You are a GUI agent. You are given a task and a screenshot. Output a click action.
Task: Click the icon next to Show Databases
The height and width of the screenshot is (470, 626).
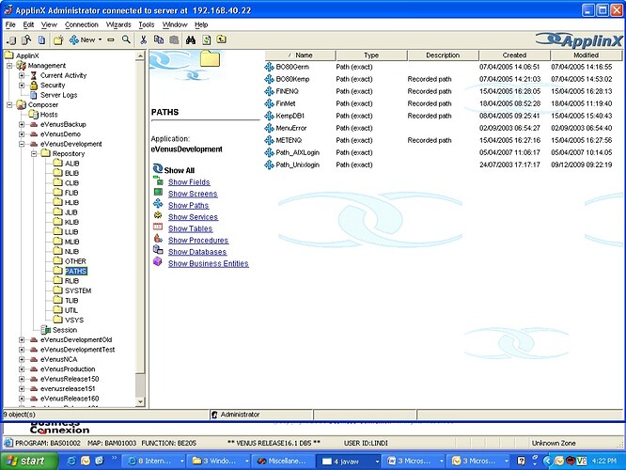click(158, 250)
